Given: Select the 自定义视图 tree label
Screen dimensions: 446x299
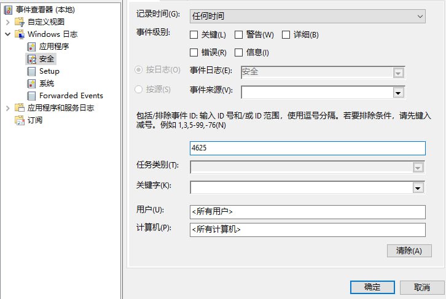Looking at the screenshot, I should click(46, 22).
